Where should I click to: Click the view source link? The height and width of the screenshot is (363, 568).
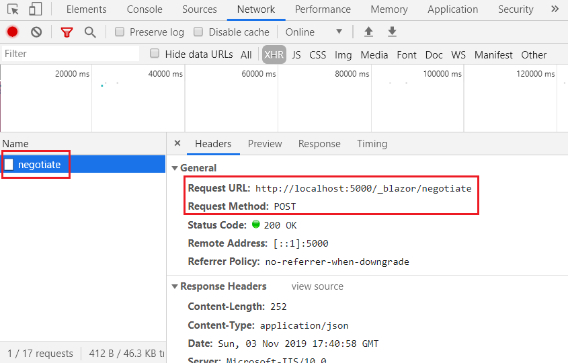point(317,286)
